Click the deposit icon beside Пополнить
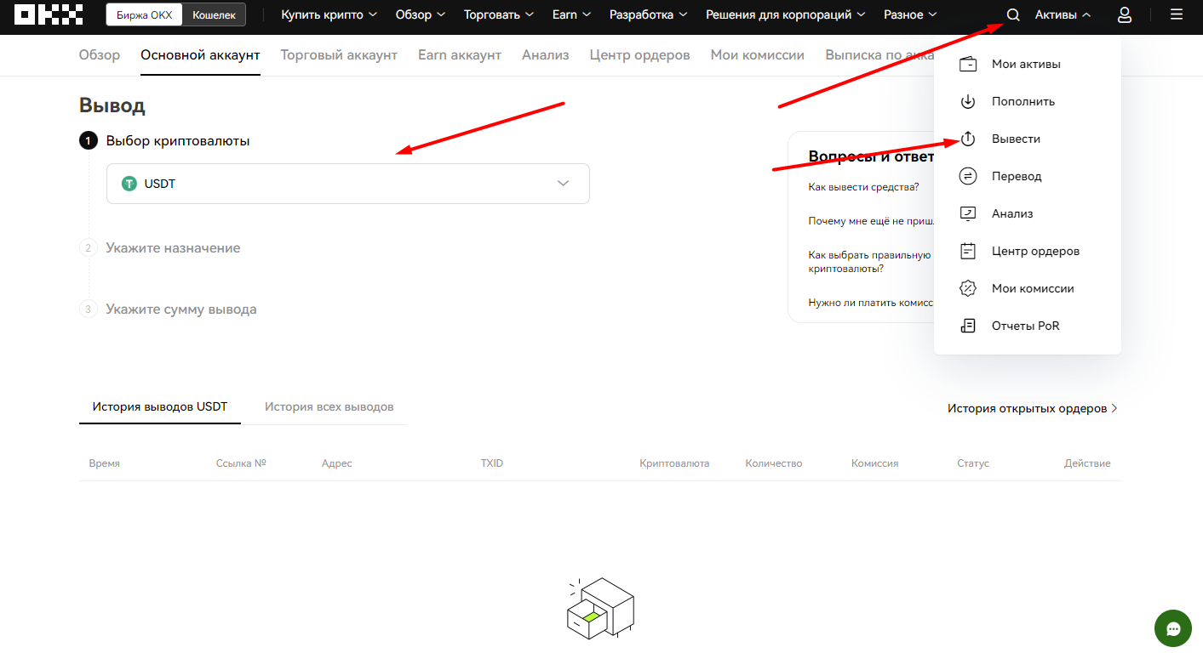Screen dimensions: 1203x653 click(x=968, y=101)
